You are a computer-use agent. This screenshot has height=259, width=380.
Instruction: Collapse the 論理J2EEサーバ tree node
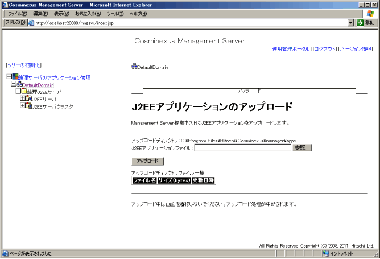coord(18,91)
